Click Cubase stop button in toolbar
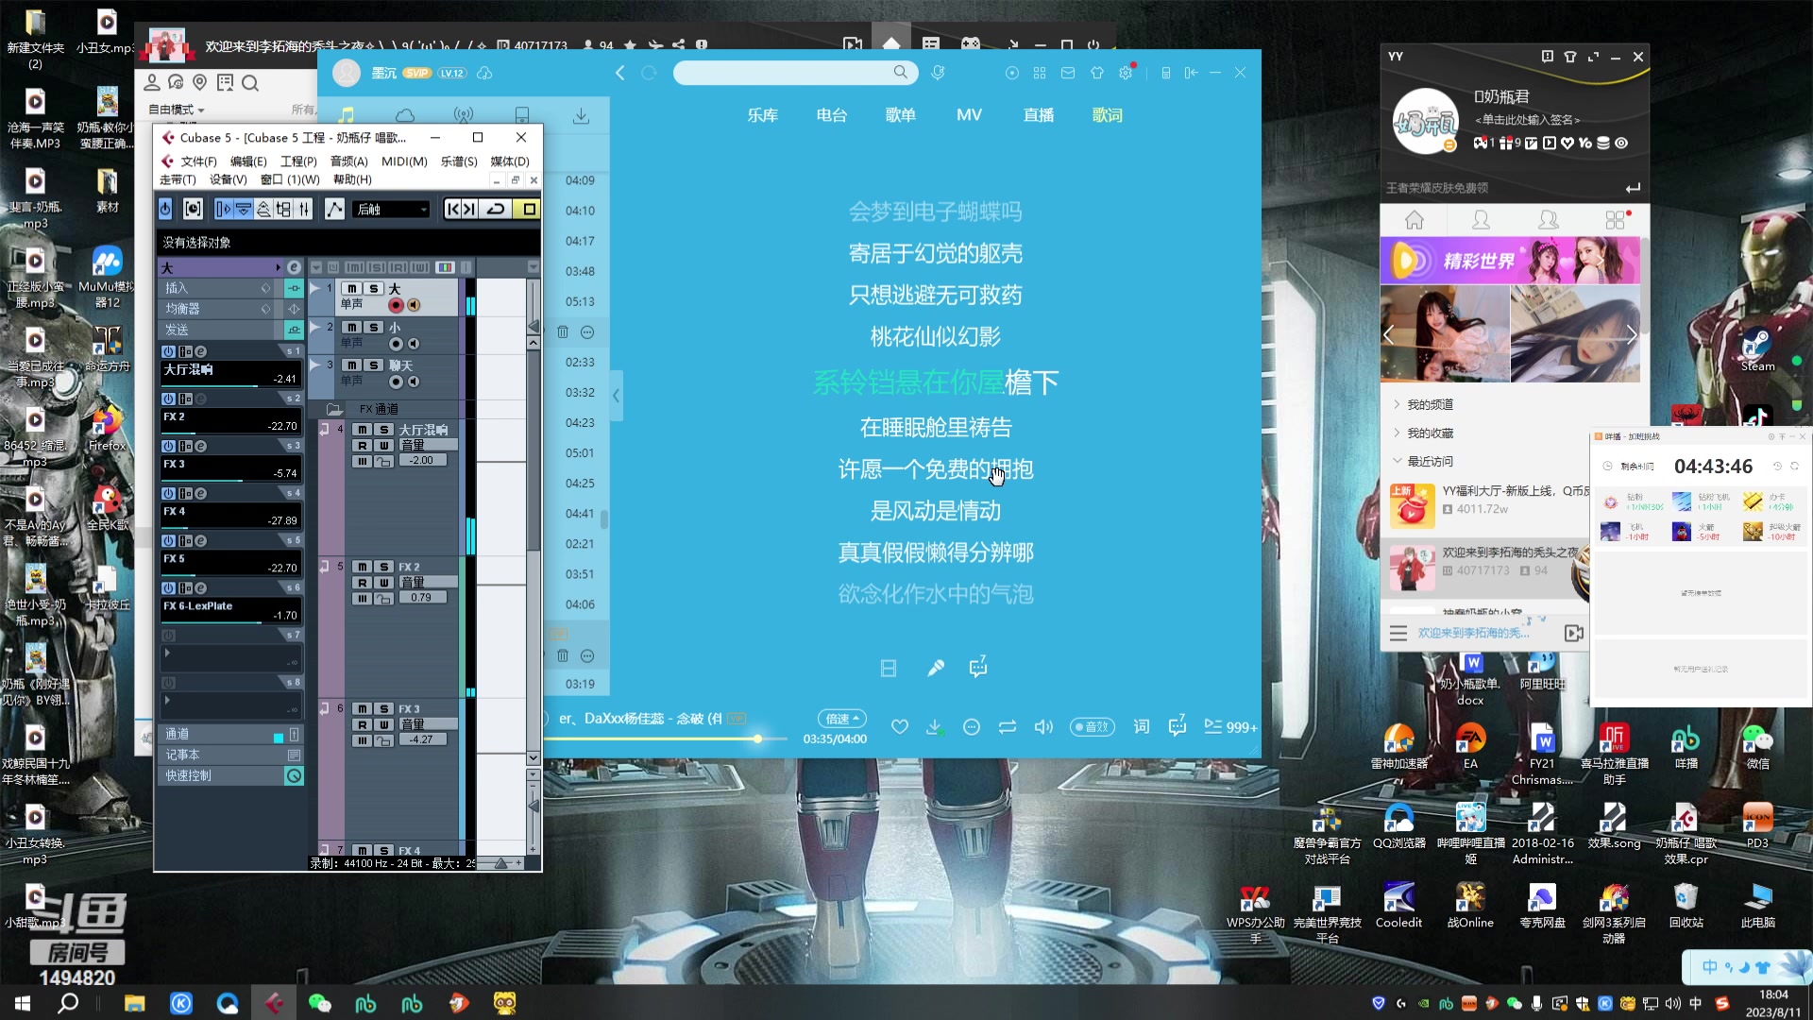The width and height of the screenshot is (1813, 1020). point(529,209)
